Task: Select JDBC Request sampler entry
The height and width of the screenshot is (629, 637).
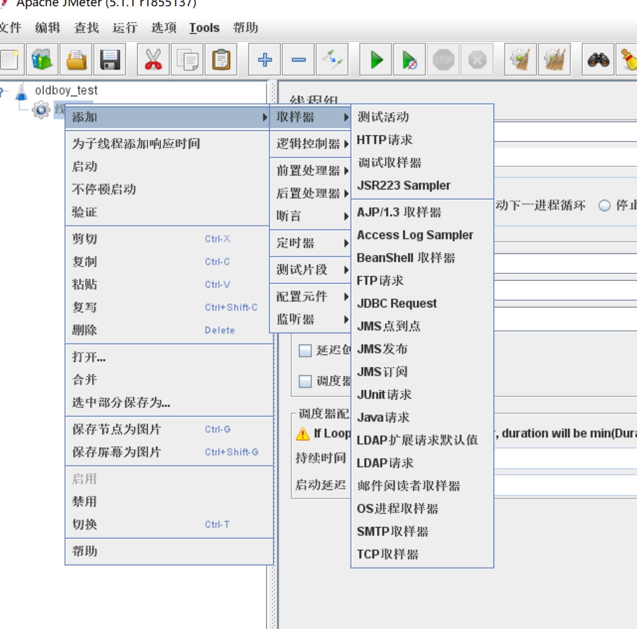Action: [x=397, y=303]
